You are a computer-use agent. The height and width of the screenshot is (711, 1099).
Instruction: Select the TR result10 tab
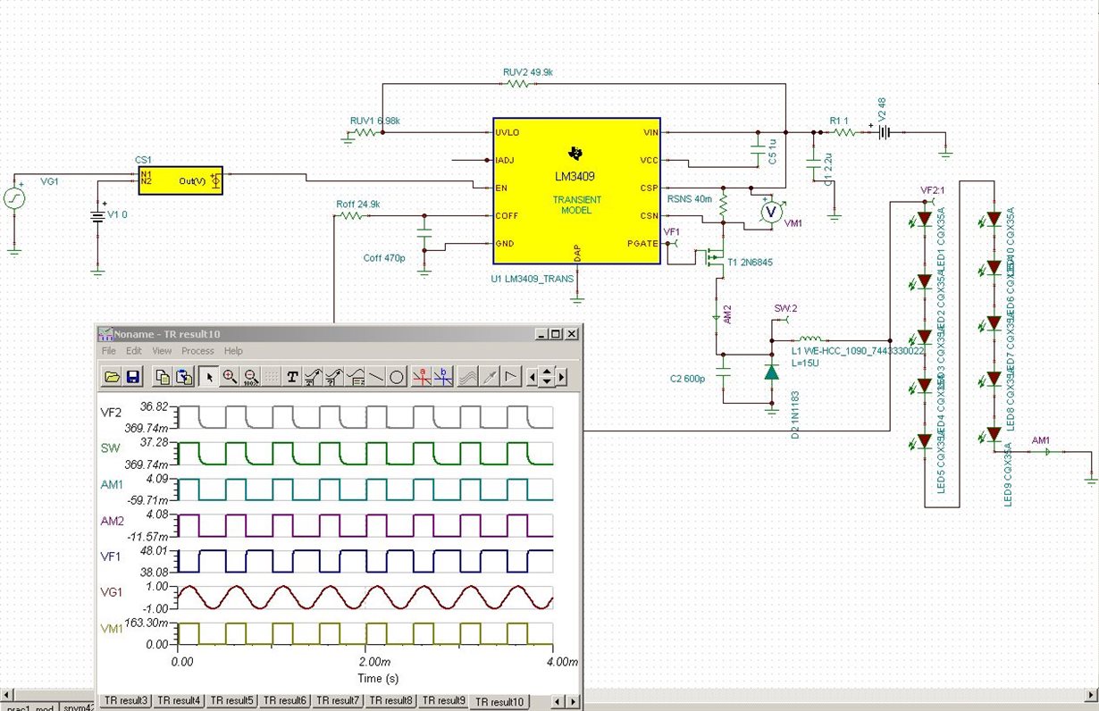point(499,701)
